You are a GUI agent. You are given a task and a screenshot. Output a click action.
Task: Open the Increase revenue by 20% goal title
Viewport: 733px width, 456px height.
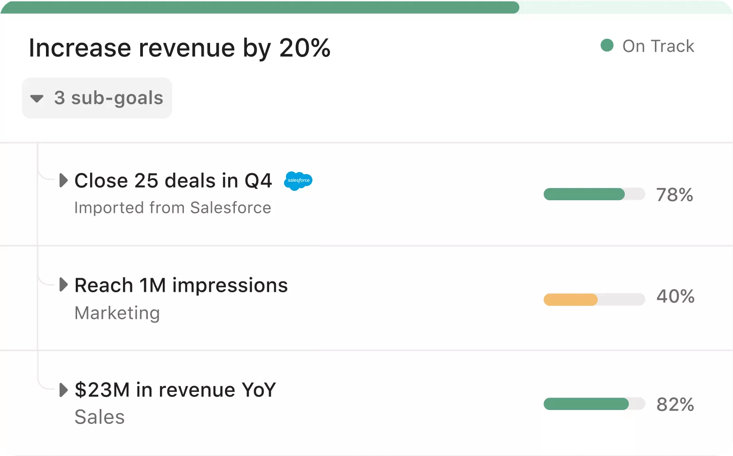[179, 47]
